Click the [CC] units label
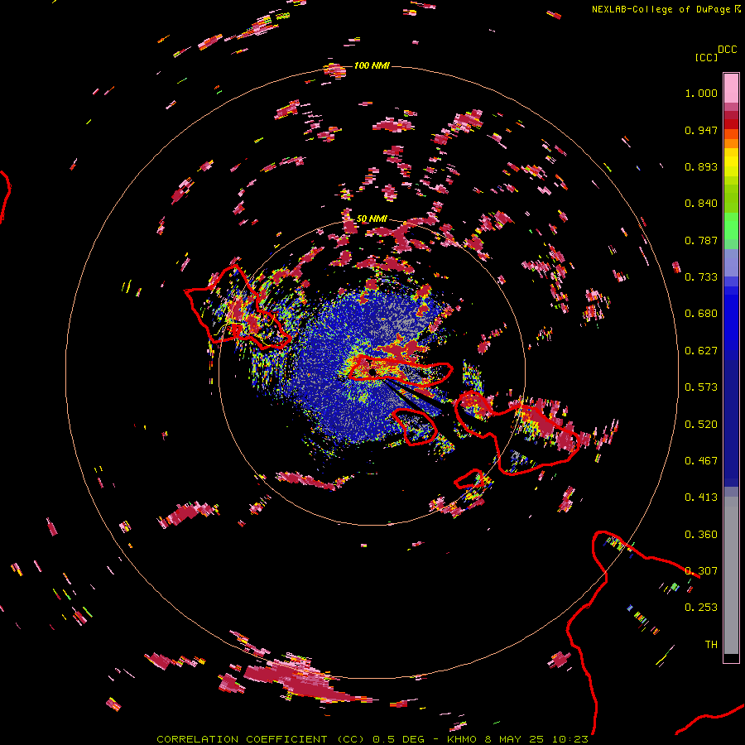 [x=705, y=57]
